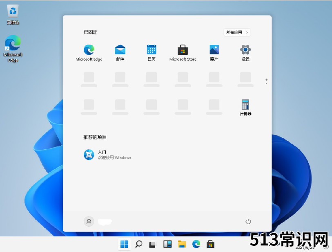This screenshot has height=252, width=332.
Task: Open Microsoft Edge from pinned apps
Action: pos(89,53)
